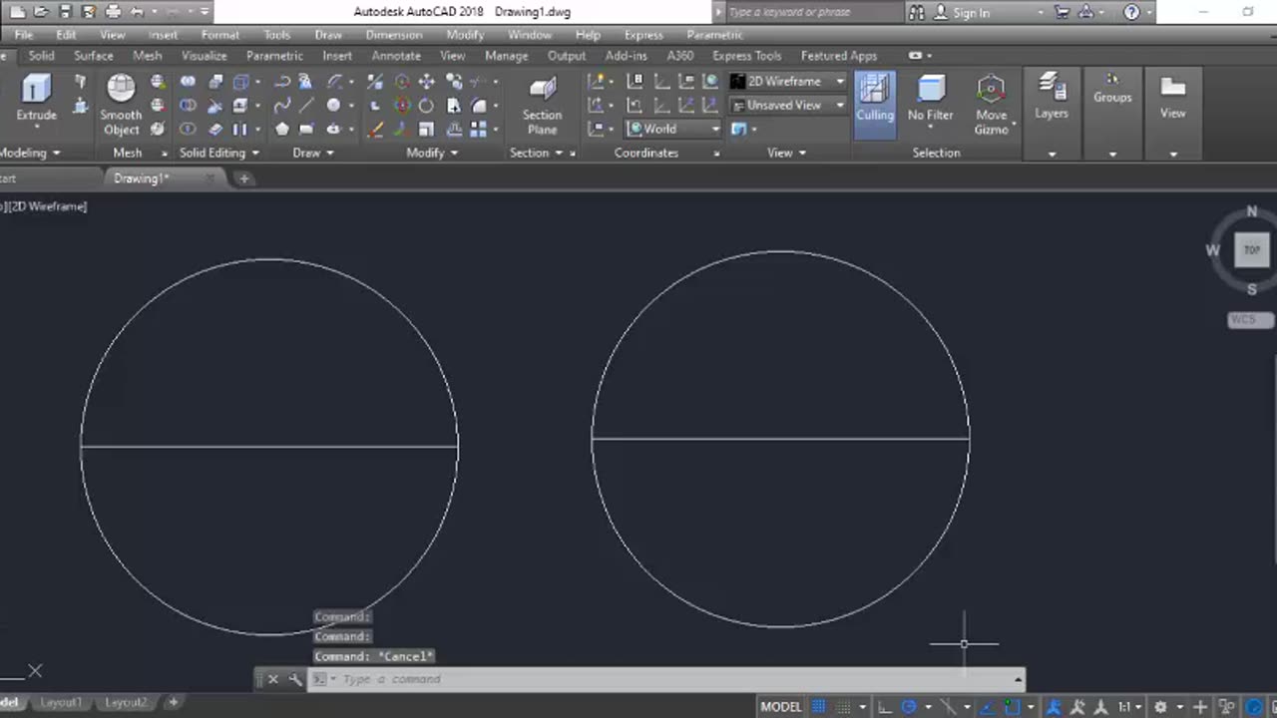Select the Extrude tool
The width and height of the screenshot is (1277, 718).
click(x=36, y=100)
